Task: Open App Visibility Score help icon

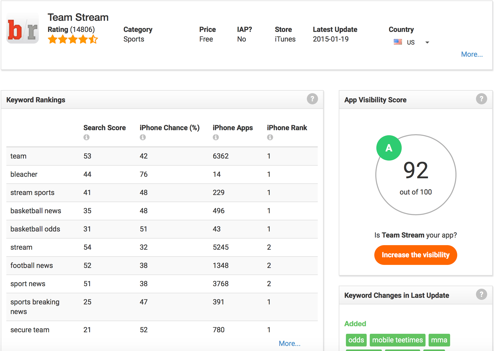Action: coord(481,99)
